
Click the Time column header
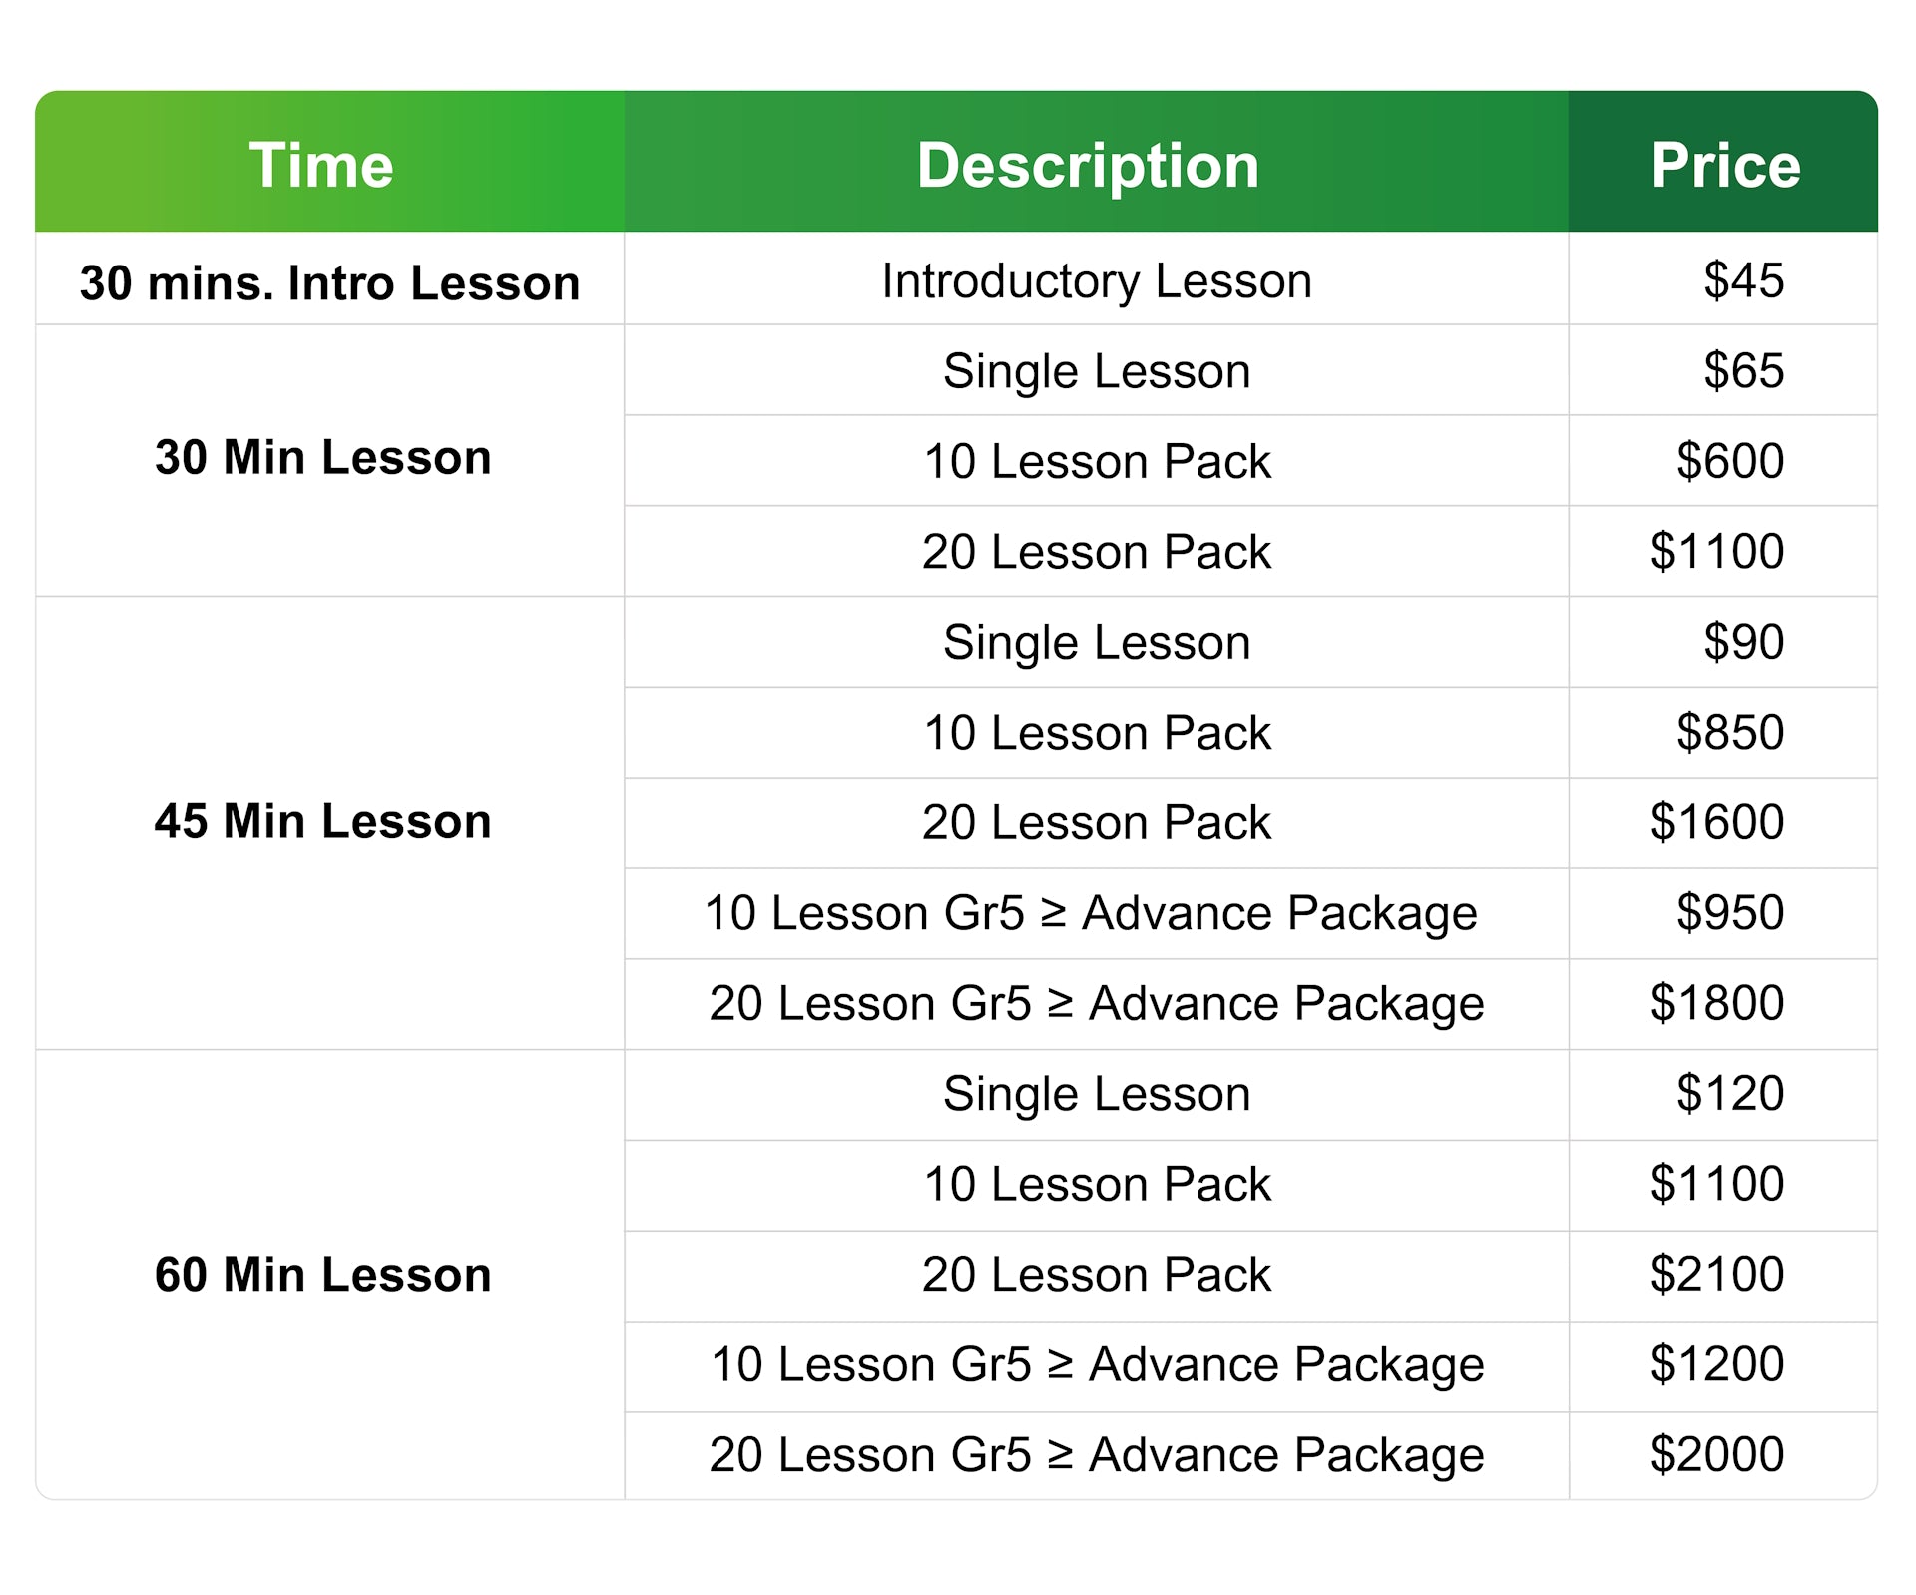[x=321, y=165]
